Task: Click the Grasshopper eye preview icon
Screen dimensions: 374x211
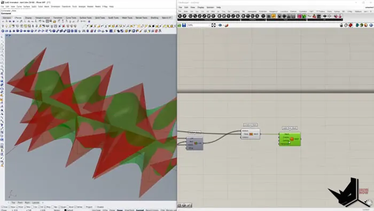Action: (x=220, y=25)
